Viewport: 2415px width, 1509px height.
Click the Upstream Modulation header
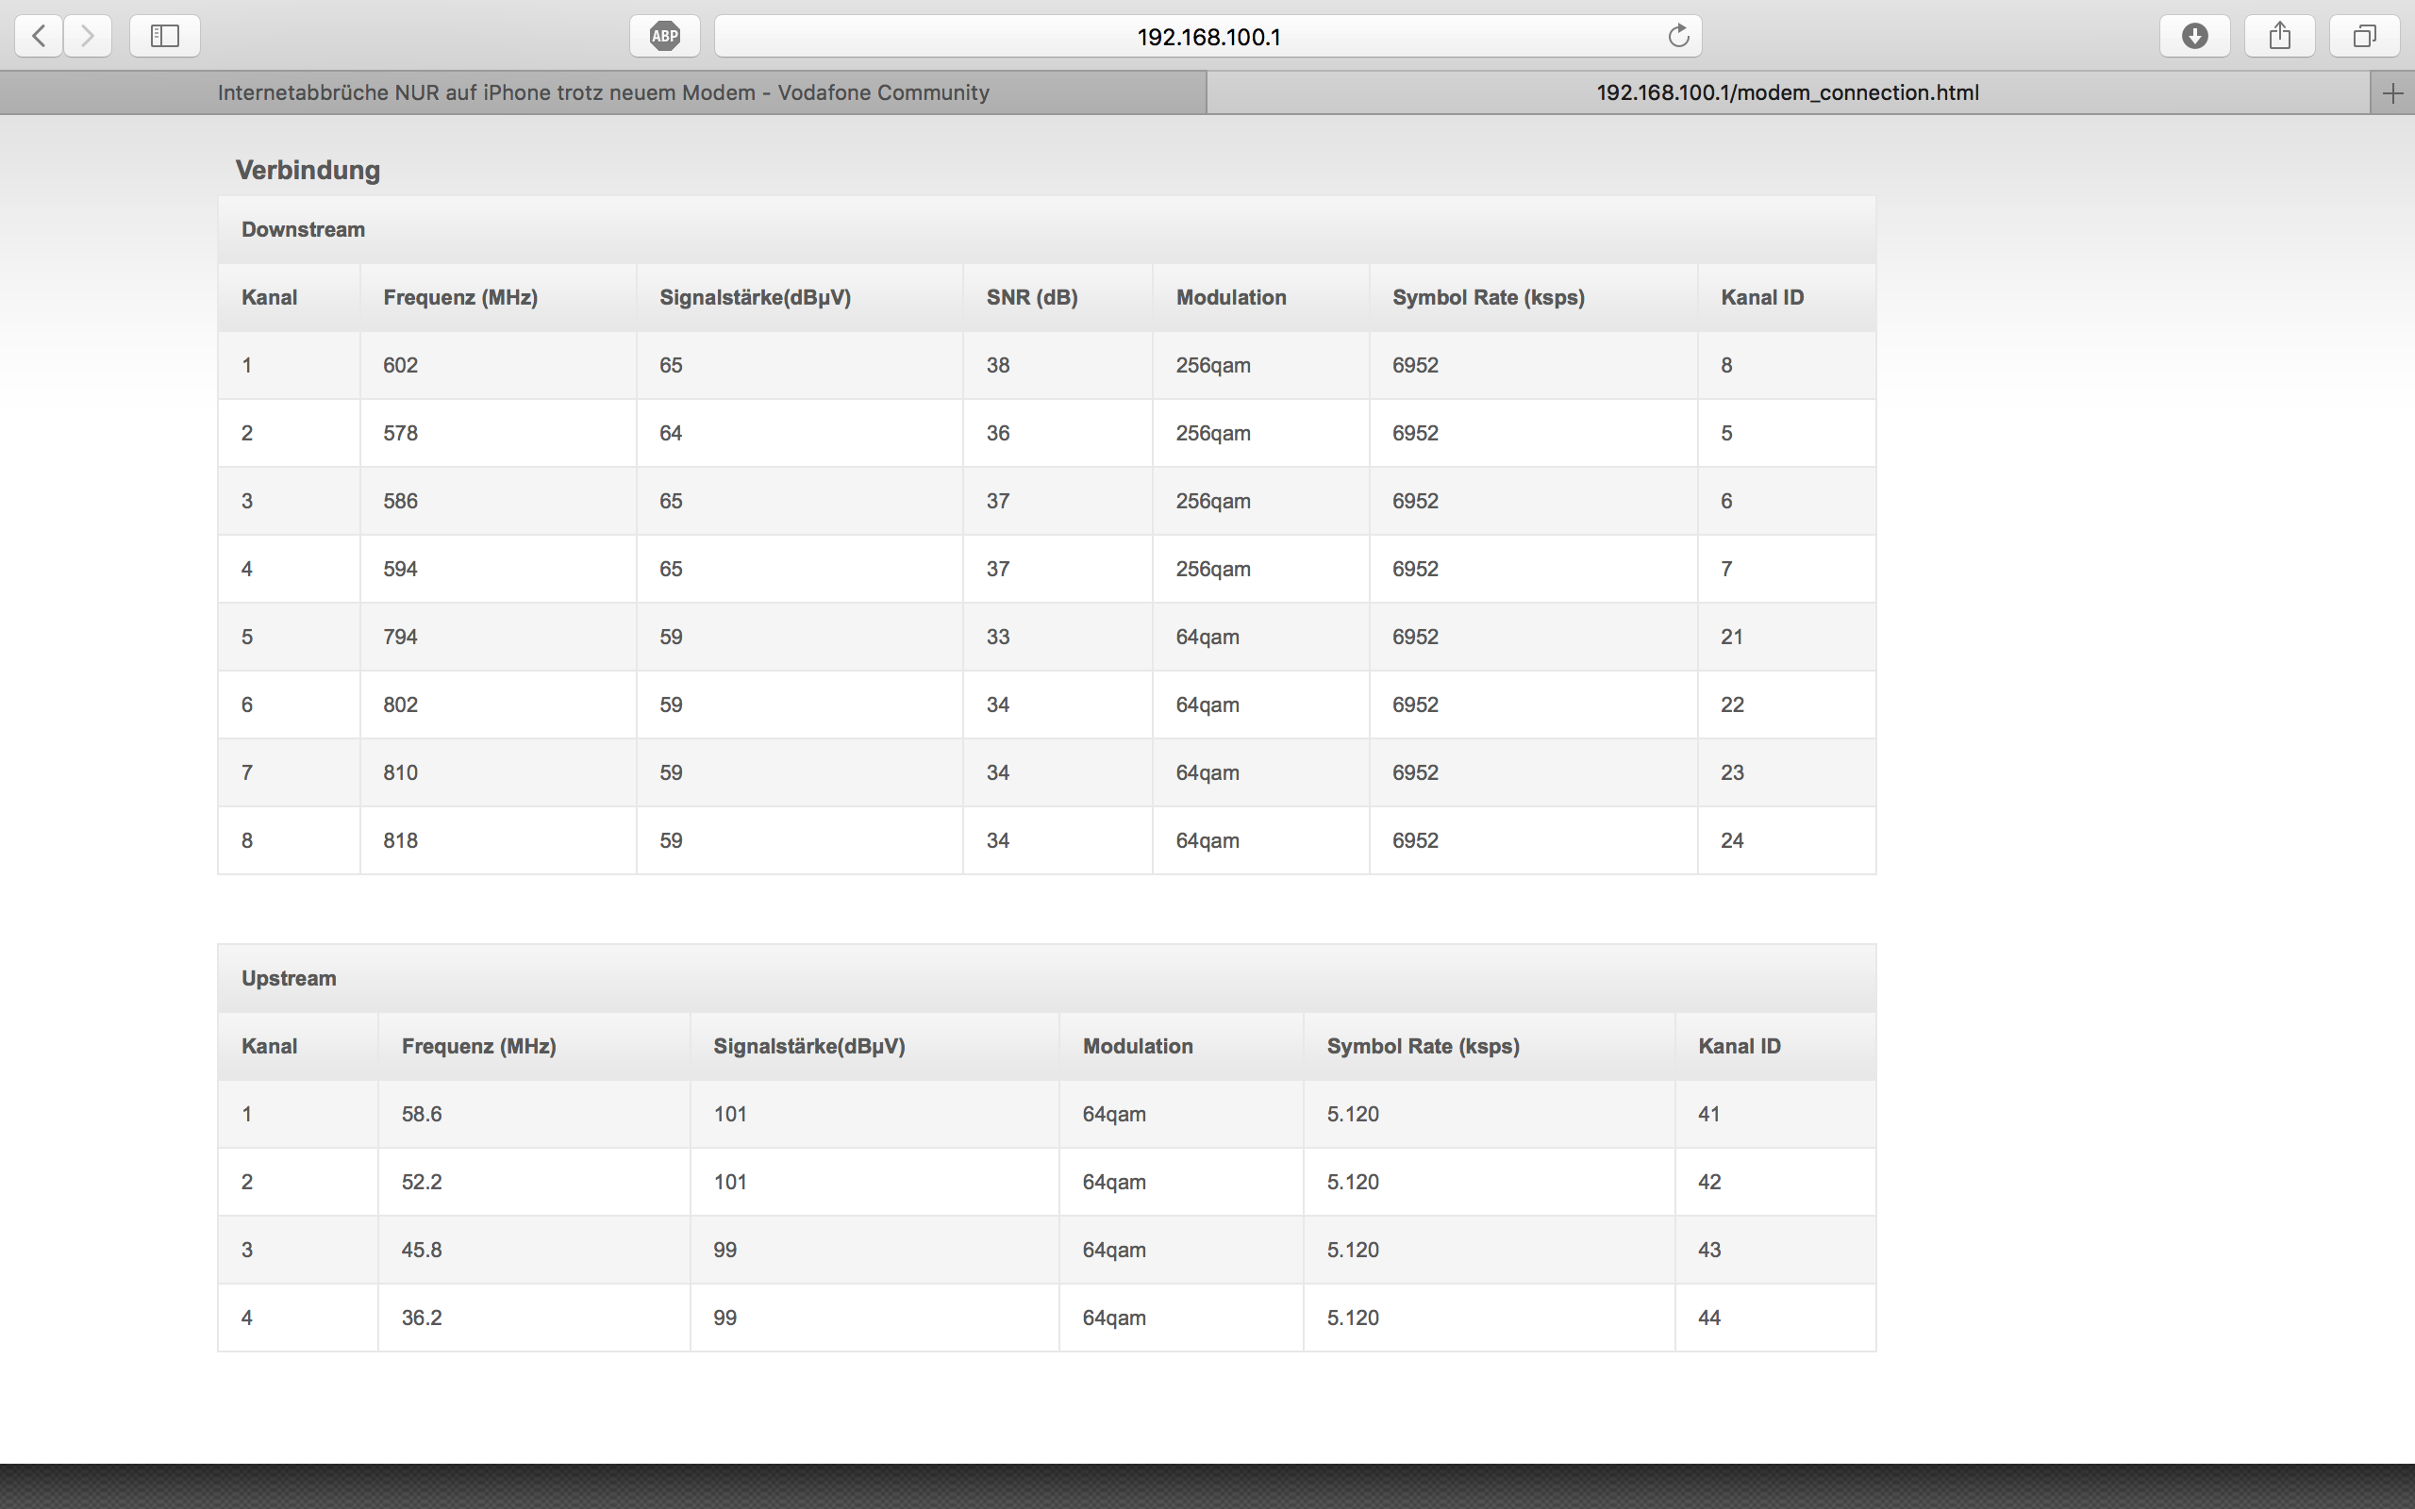(1138, 1046)
